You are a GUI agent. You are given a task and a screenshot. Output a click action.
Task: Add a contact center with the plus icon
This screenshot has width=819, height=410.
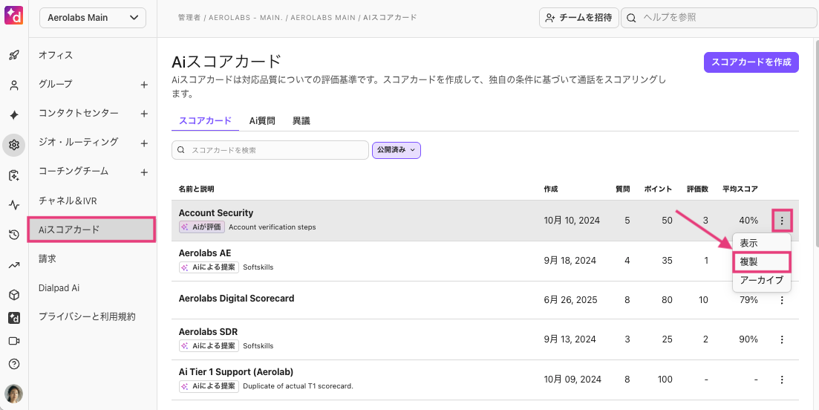145,114
